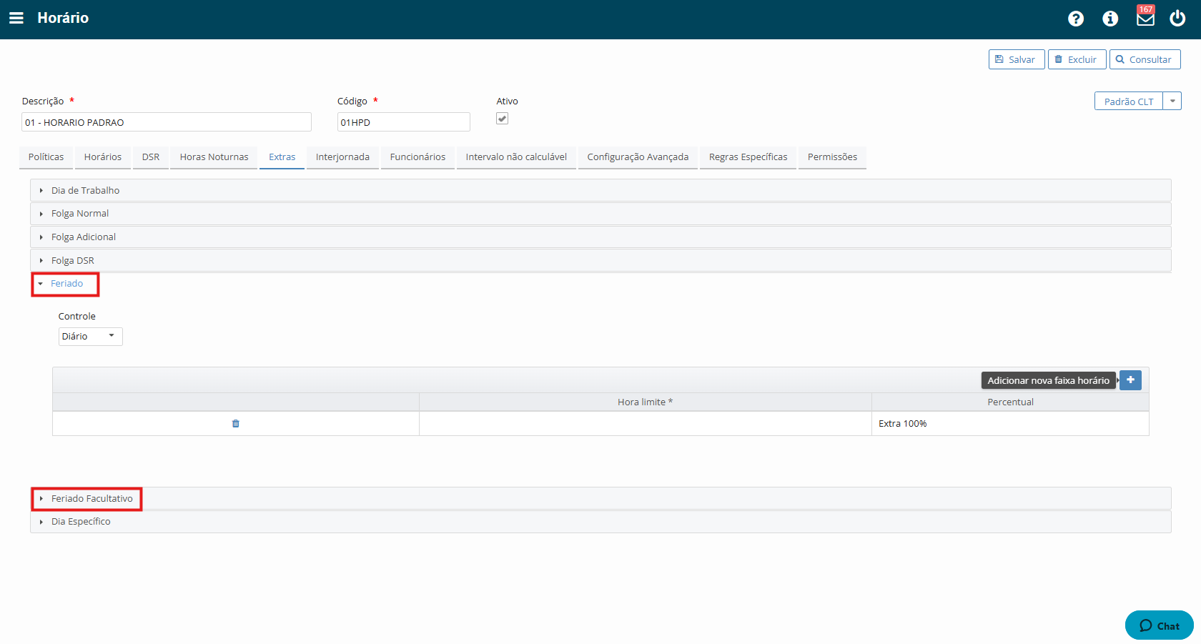Open the Controle Diário dropdown
Image resolution: width=1201 pixels, height=644 pixels.
point(91,337)
